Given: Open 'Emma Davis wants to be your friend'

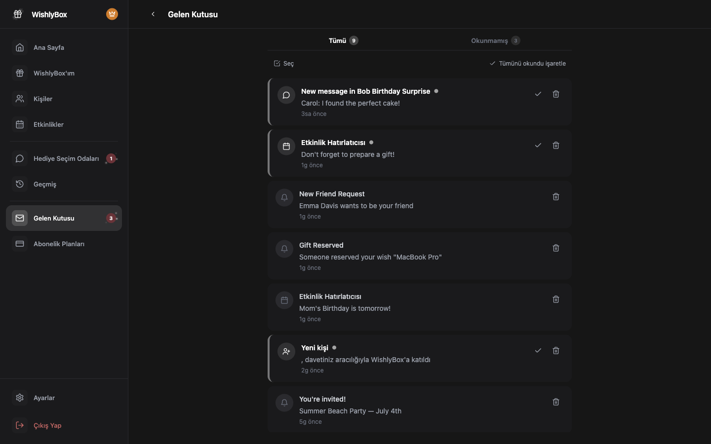Looking at the screenshot, I should click(x=356, y=206).
